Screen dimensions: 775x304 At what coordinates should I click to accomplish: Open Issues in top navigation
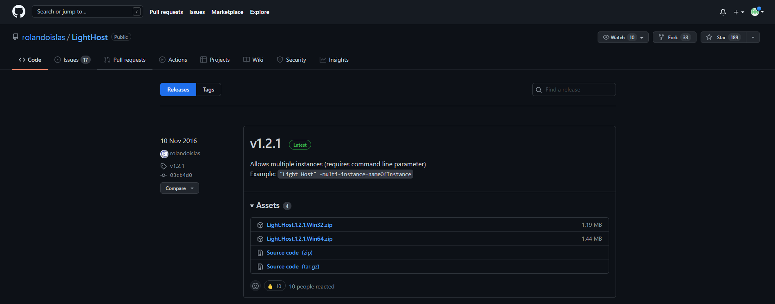tap(197, 12)
